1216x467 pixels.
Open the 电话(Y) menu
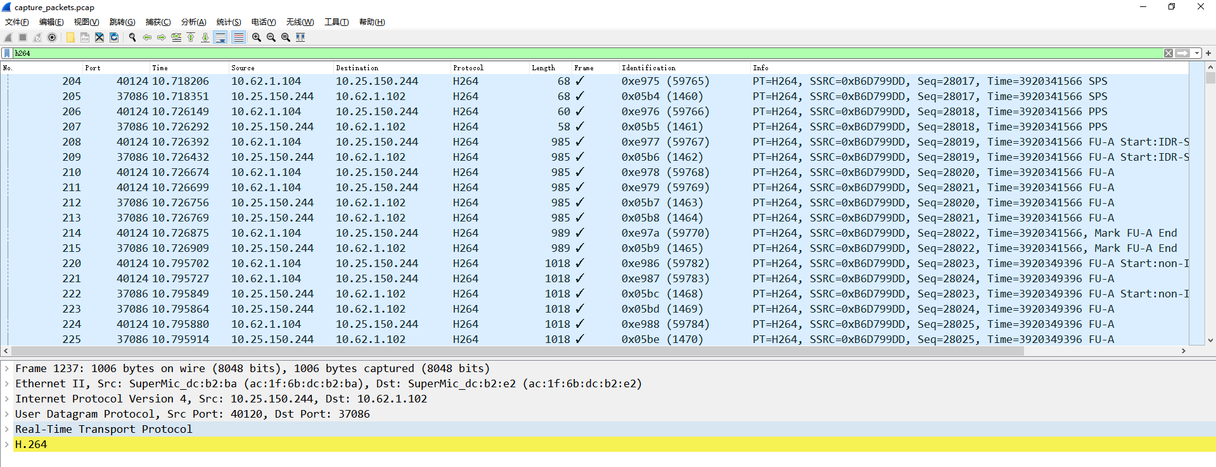tap(264, 22)
